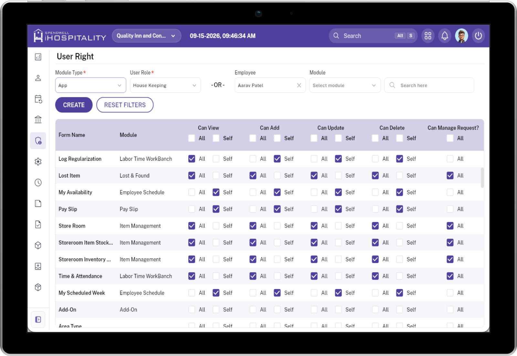Click the power logout icon
This screenshot has width=517, height=356.
tap(478, 36)
